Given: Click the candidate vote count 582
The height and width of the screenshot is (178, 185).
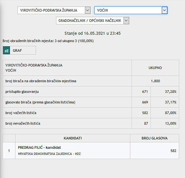Looking at the screenshot, I should click(x=173, y=151).
